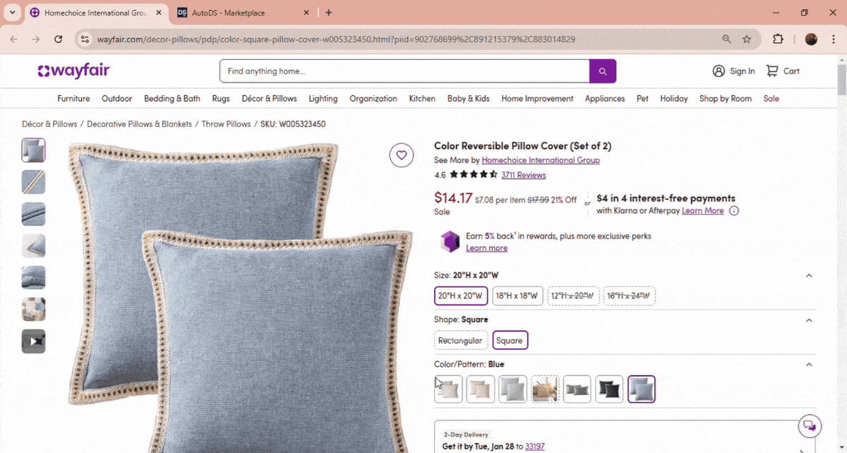Click the video play thumbnail in gallery

click(33, 341)
